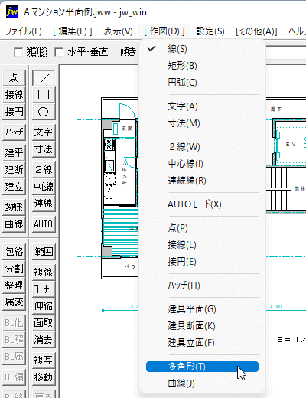Click the 包絡 toolbar button

coord(14,252)
